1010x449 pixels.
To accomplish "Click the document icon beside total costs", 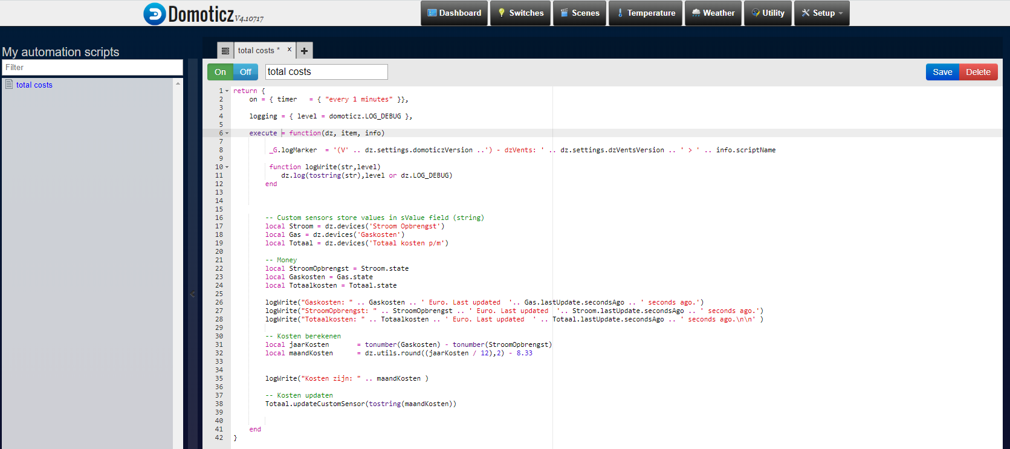I will (x=9, y=85).
